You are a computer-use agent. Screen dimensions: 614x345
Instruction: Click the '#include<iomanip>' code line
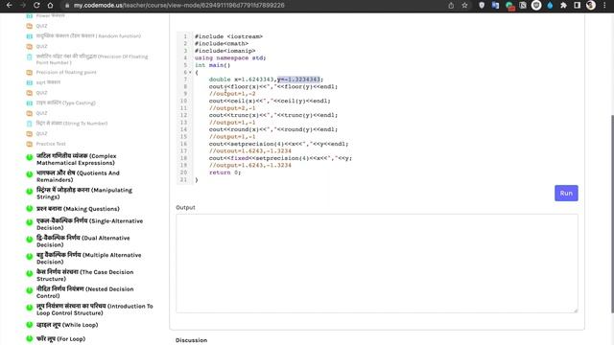click(224, 51)
